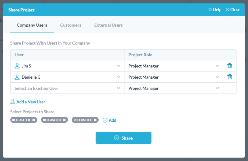Click the Share button
The image size is (248, 161).
point(123,138)
